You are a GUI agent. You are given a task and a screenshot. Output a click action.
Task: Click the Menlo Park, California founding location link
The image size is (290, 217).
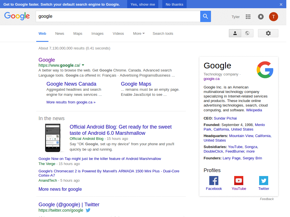click(234, 127)
